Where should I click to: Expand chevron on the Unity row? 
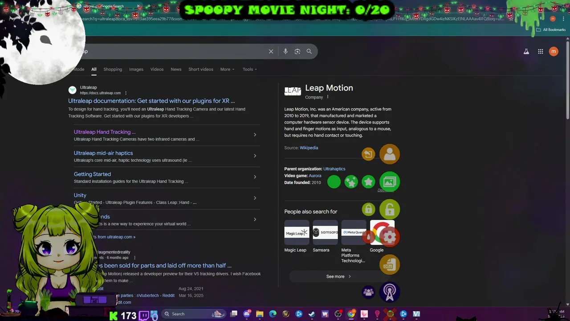255,198
